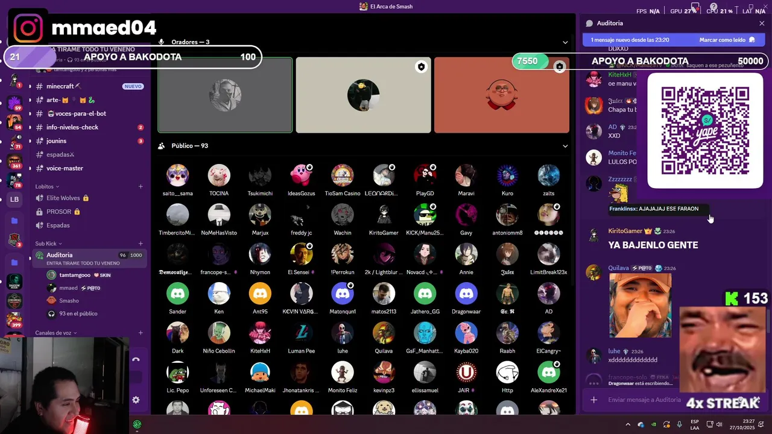Viewport: 772px width, 434px height.
Task: Open Kayba020 audience avatar
Action: pyautogui.click(x=466, y=333)
